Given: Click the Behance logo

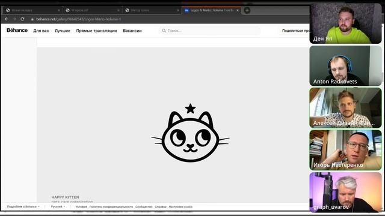Looking at the screenshot, I should click(x=17, y=31).
